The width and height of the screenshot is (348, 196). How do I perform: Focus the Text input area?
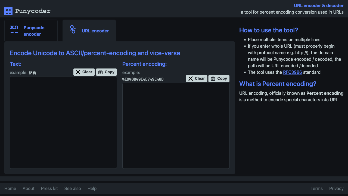[63, 122]
